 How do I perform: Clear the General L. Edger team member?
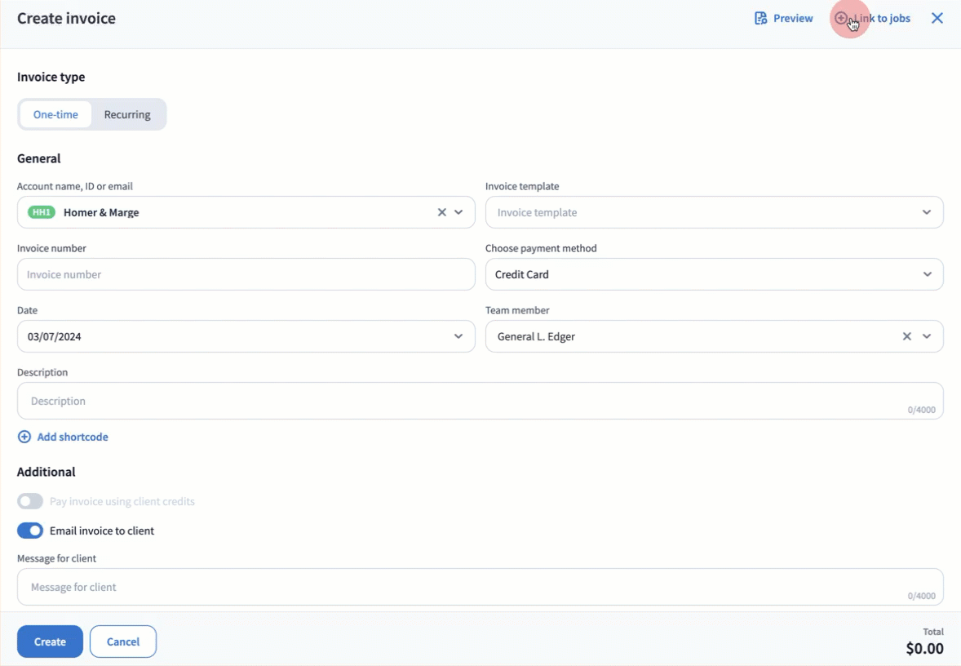906,336
